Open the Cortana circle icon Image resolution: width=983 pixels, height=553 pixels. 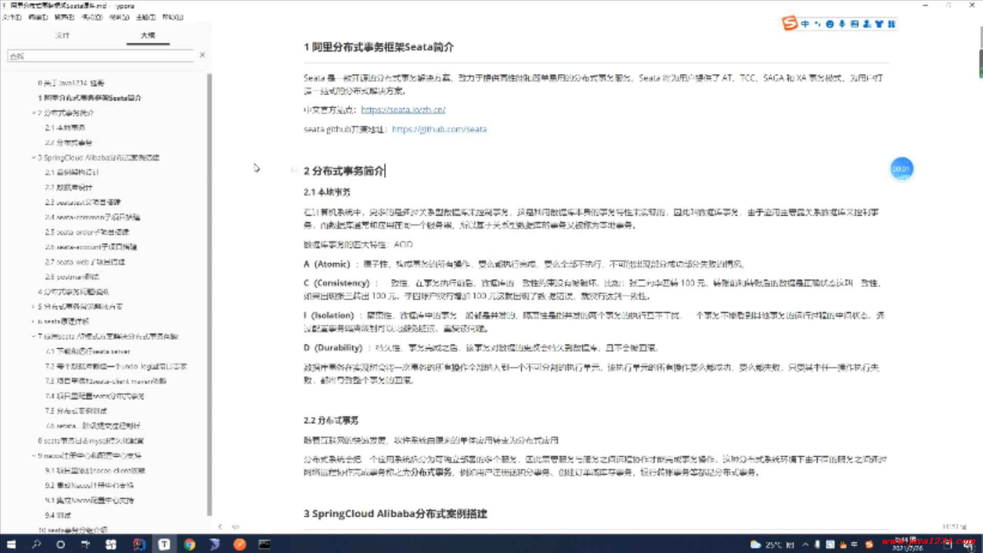[60, 544]
